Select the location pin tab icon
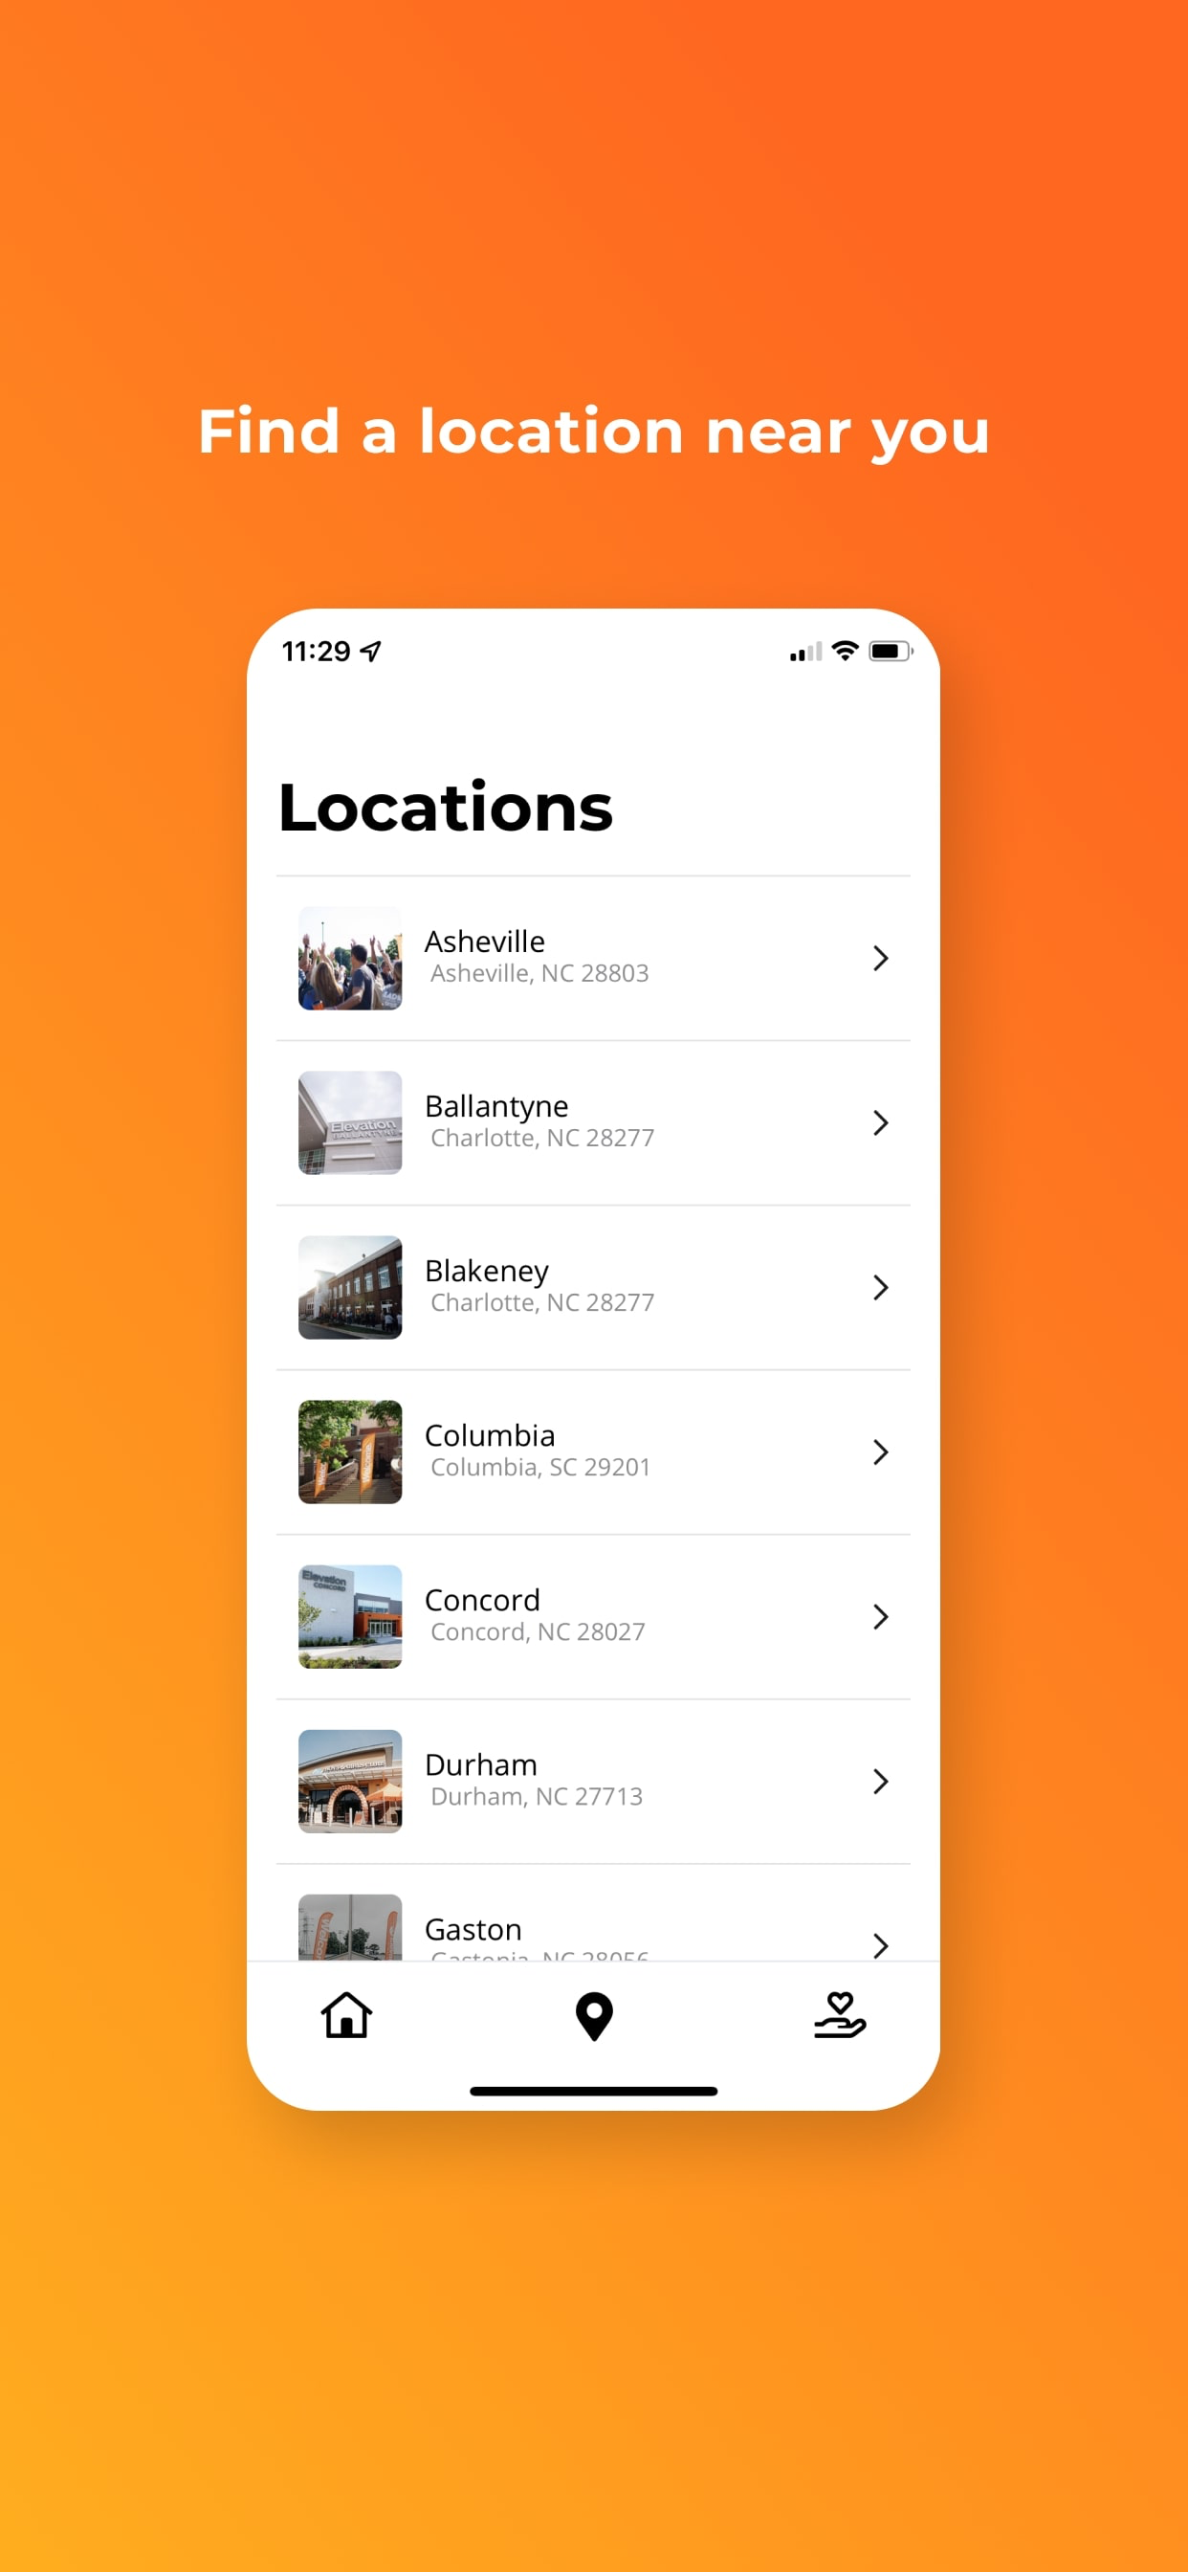Viewport: 1188px width, 2572px height. tap(594, 2016)
